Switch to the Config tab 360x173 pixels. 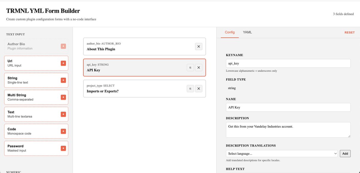click(230, 32)
